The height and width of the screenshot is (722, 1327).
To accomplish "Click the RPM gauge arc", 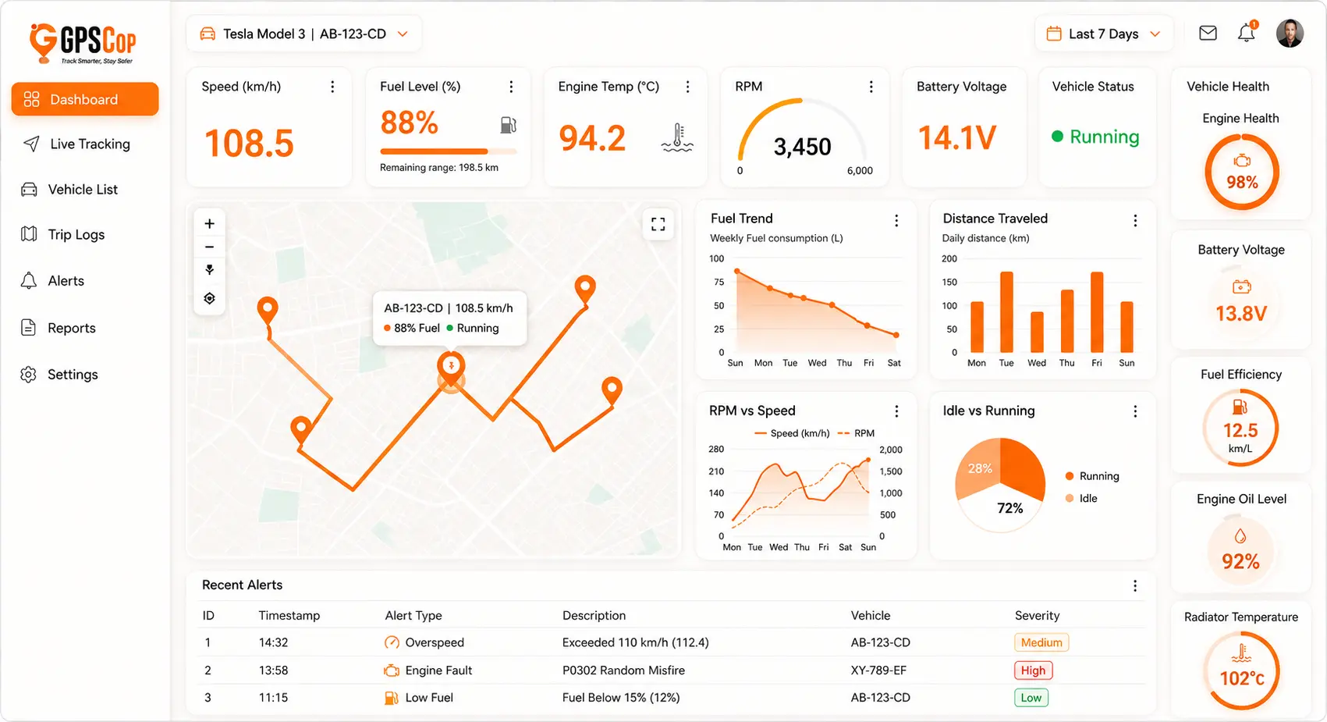I will [802, 129].
